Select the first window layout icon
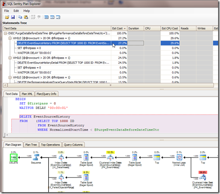The height and width of the screenshot is (194, 220). point(46,17)
